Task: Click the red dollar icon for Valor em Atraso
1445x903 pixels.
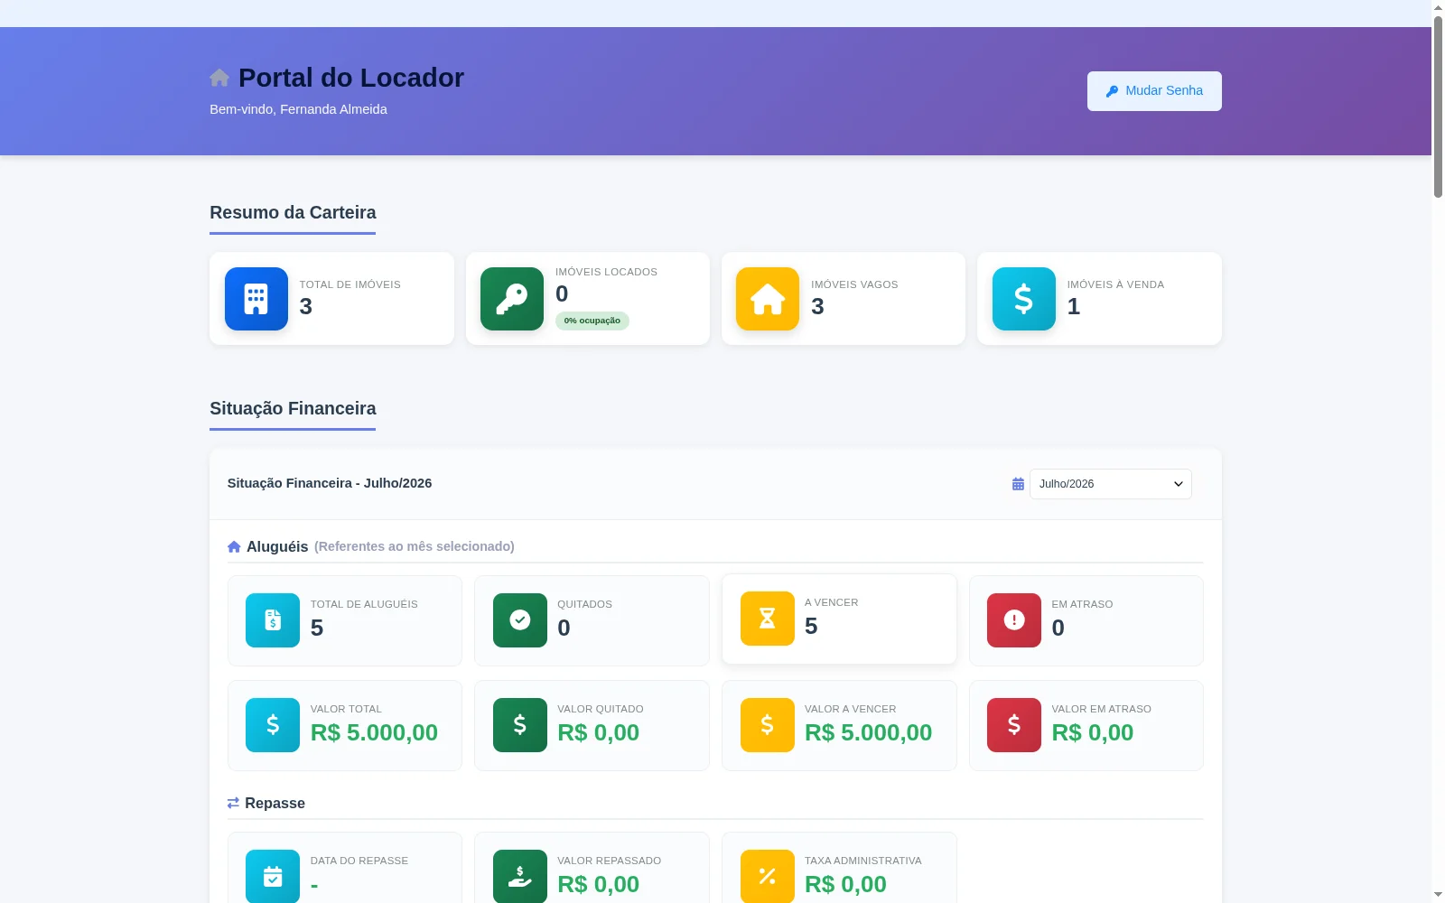Action: (x=1014, y=725)
